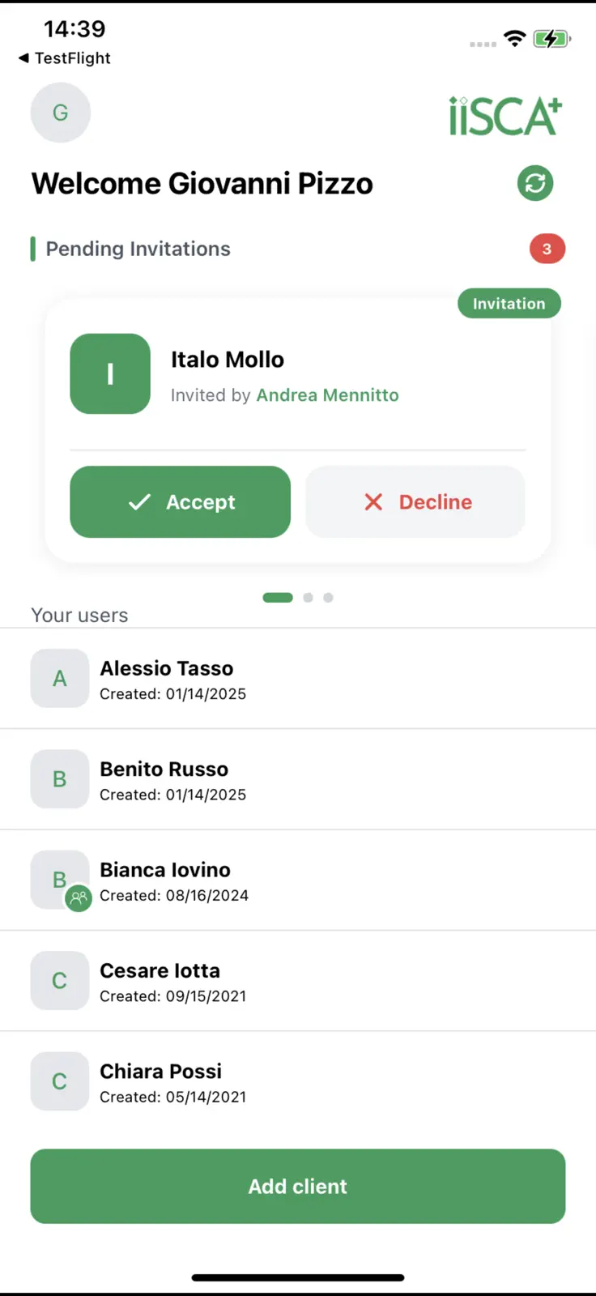Screen dimensions: 596x1296
Task: Tap Italo Mollo's green I avatar
Action: tap(110, 374)
